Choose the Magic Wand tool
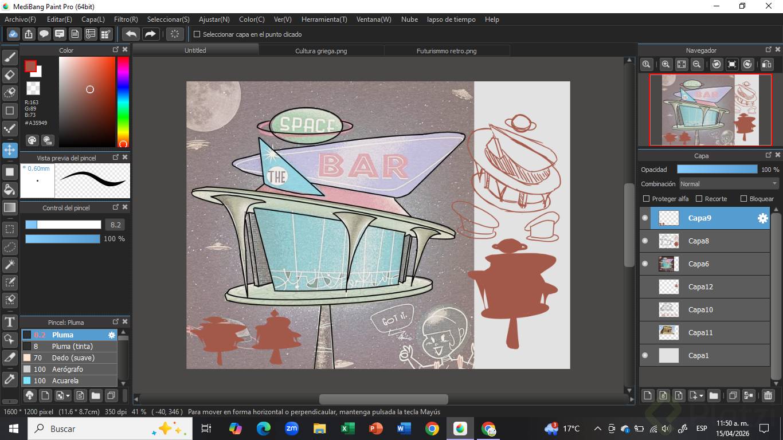Screen dimensions: 783x440 10,265
